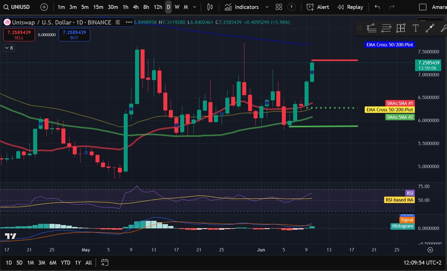
Task: Choose the 4h timeframe
Action: tap(136, 7)
